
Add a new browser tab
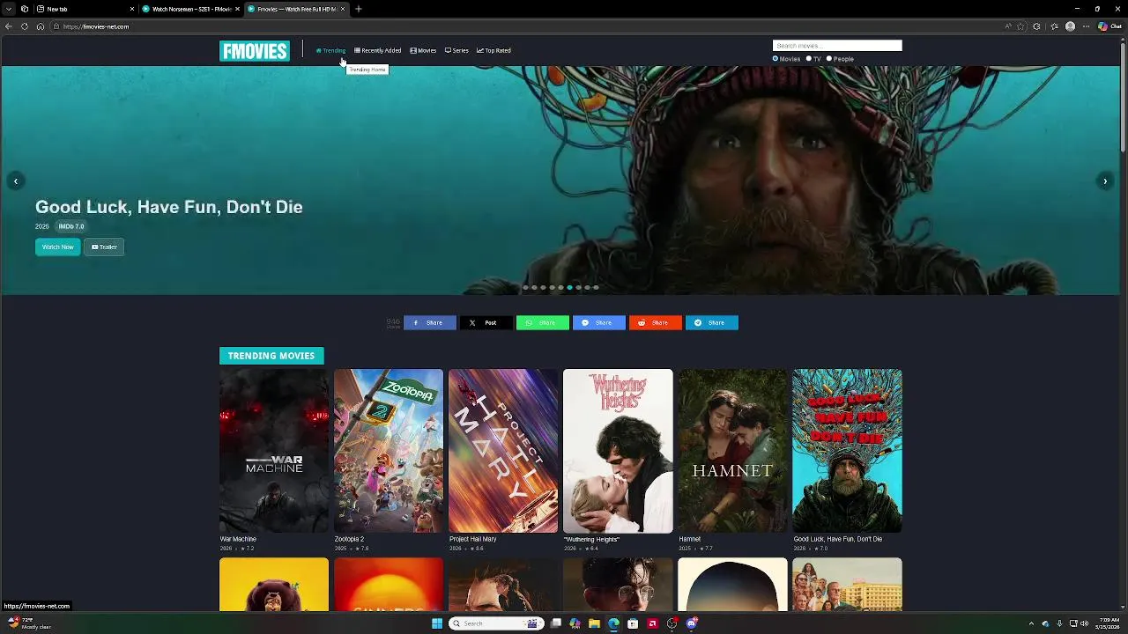(x=359, y=9)
